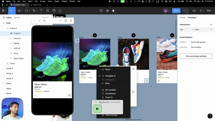
Task: Restart the prototype preview
Action: pyautogui.click(x=44, y=21)
